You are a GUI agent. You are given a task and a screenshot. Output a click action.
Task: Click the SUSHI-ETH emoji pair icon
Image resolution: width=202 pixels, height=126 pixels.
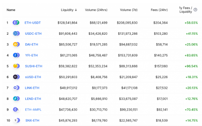coord(16,66)
